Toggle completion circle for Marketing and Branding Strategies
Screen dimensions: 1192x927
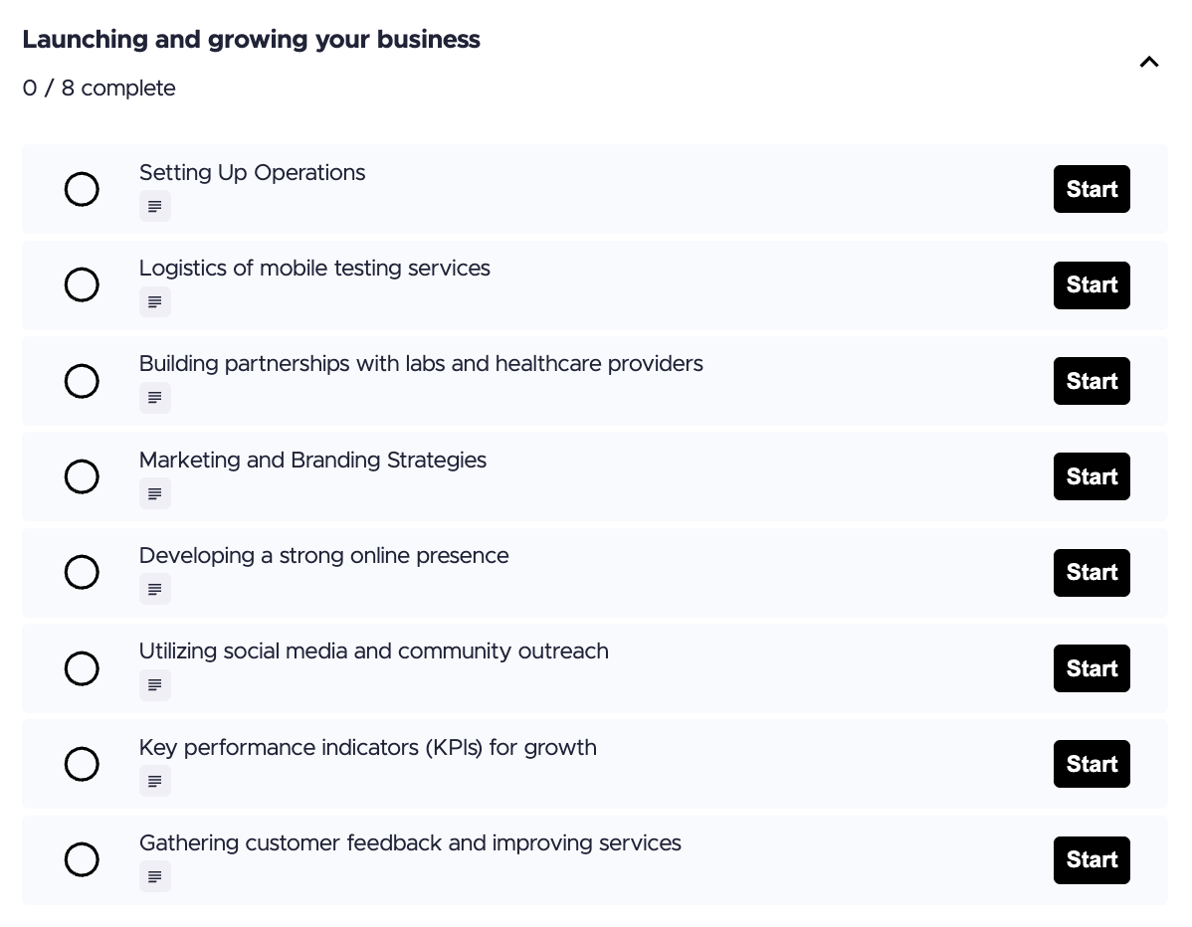tap(82, 476)
